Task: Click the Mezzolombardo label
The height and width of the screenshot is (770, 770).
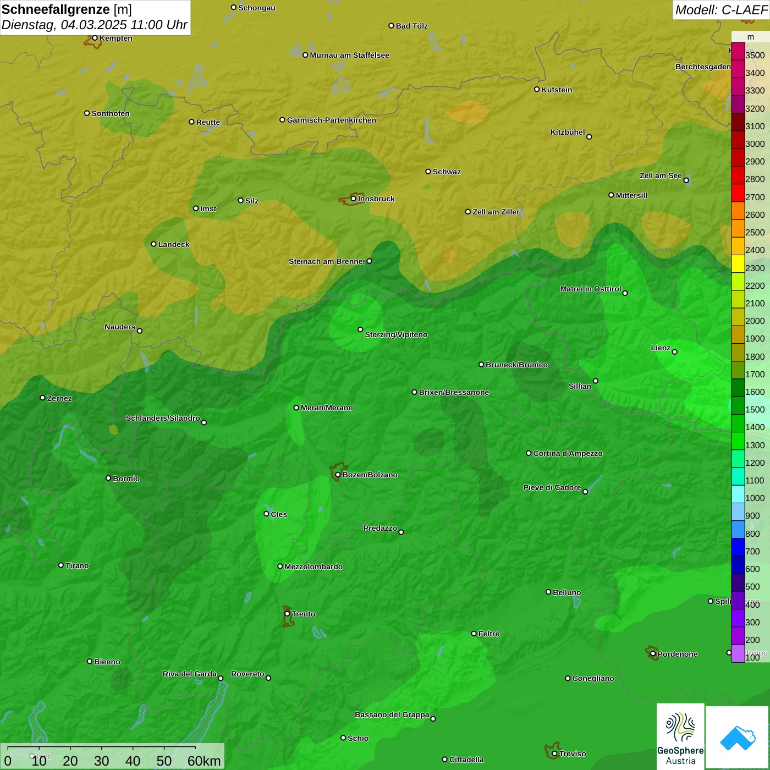Action: pos(313,566)
